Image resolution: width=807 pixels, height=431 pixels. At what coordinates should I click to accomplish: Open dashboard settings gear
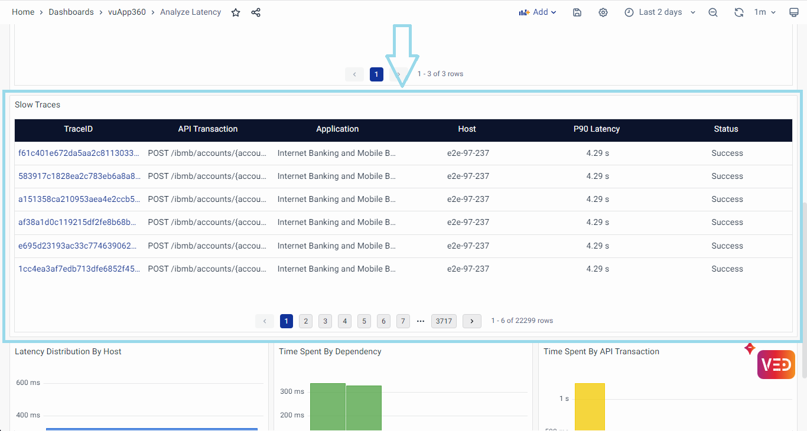coord(603,12)
